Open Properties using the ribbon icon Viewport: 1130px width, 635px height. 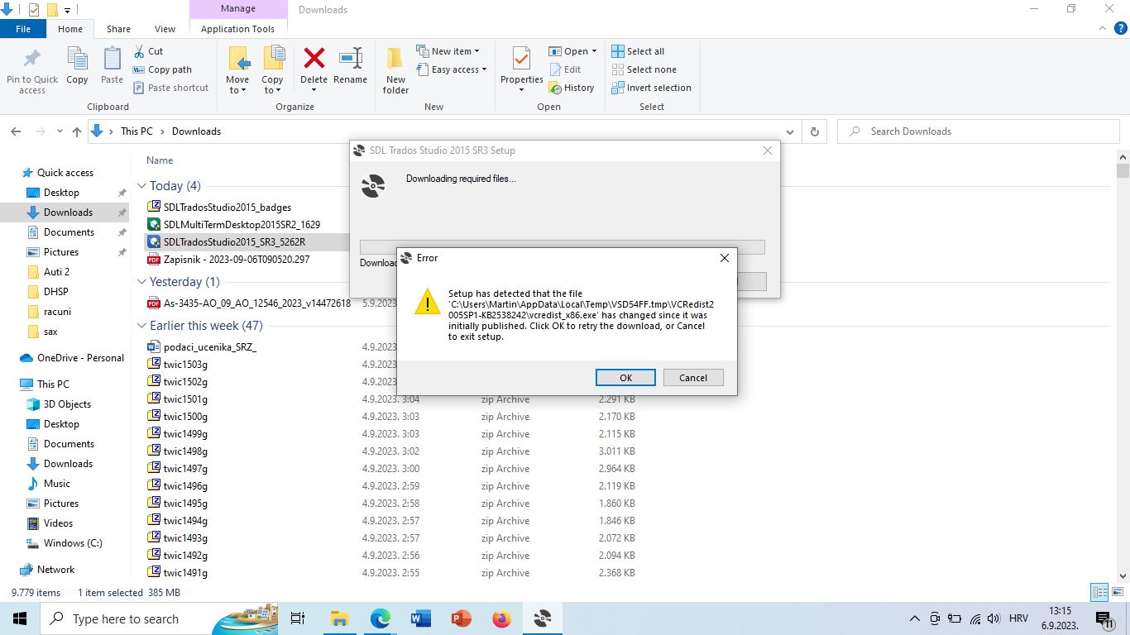point(521,66)
